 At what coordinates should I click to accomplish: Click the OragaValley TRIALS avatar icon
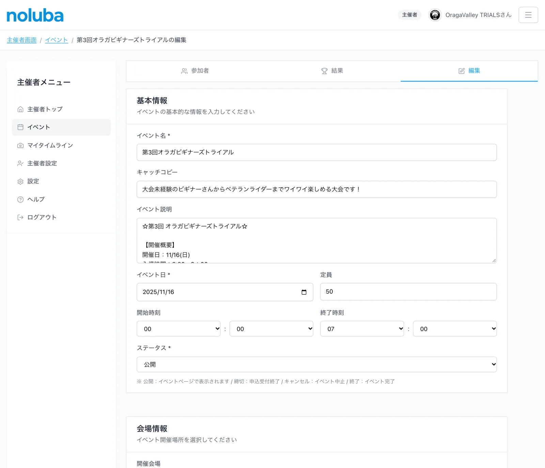click(435, 15)
